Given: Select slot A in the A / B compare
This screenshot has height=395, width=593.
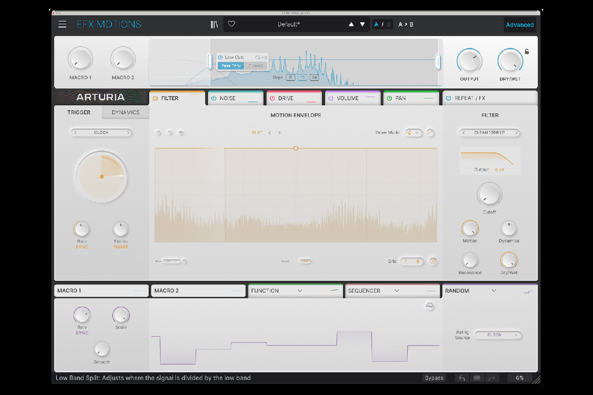Looking at the screenshot, I should (377, 24).
